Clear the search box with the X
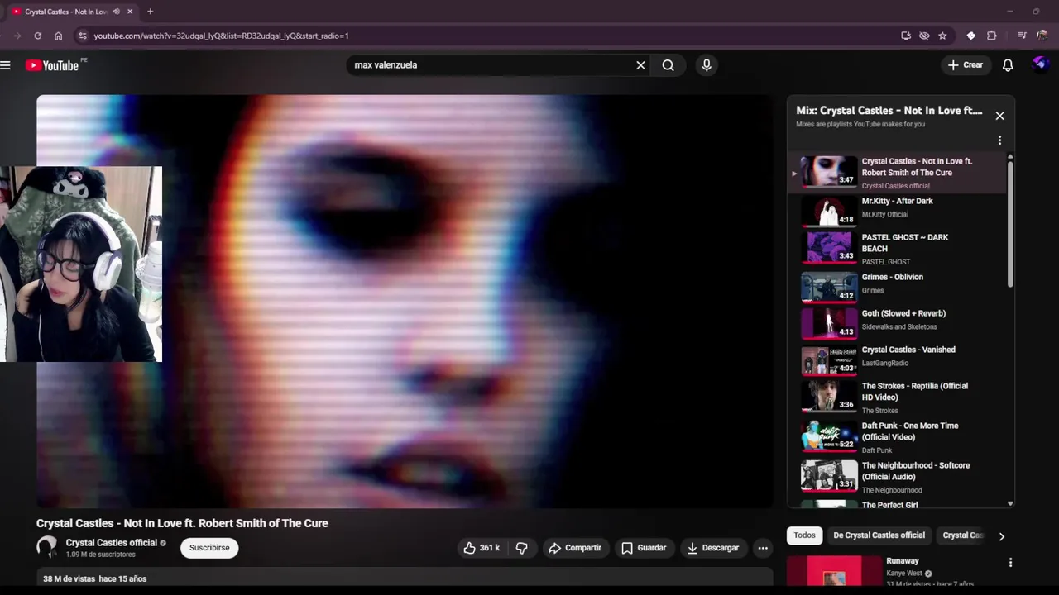This screenshot has width=1059, height=595. [x=640, y=65]
